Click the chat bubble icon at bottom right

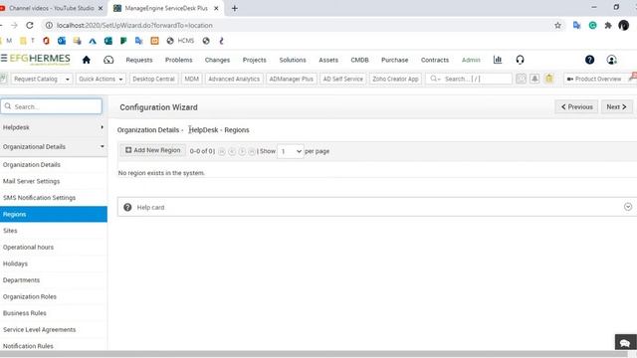click(625, 343)
